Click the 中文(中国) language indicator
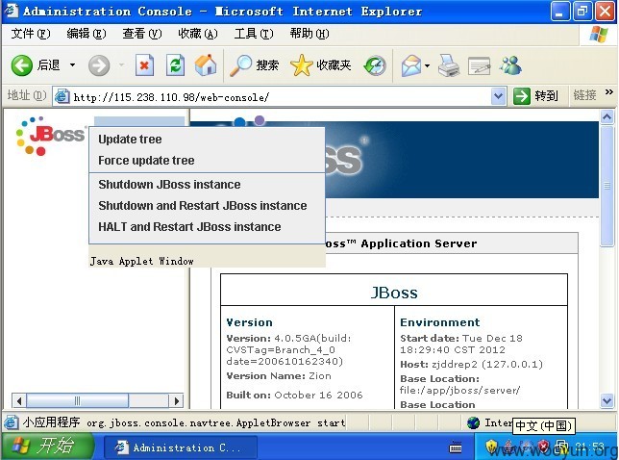Viewport: 619px width, 460px height. [544, 425]
